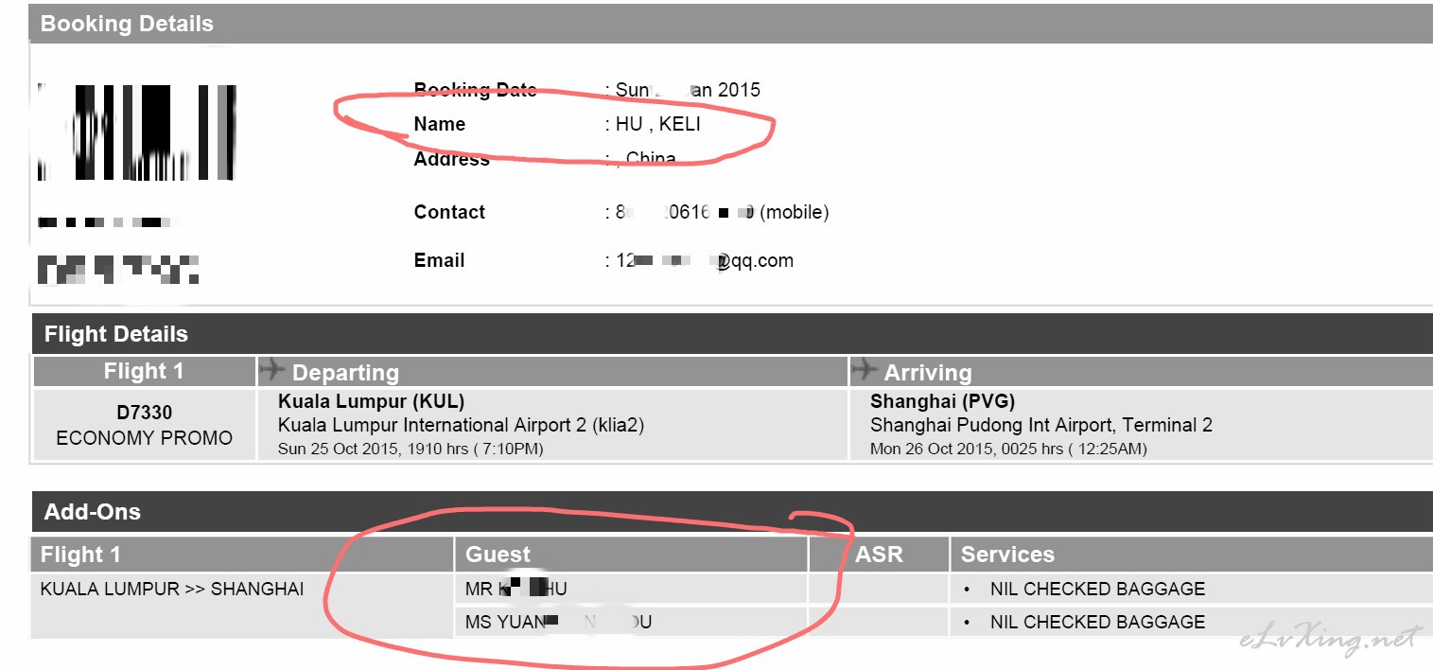1433x670 pixels.
Task: Click the eLvXing.net watermark
Action: [x=1331, y=641]
